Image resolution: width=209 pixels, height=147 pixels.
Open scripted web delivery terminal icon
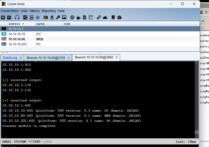click(91, 17)
